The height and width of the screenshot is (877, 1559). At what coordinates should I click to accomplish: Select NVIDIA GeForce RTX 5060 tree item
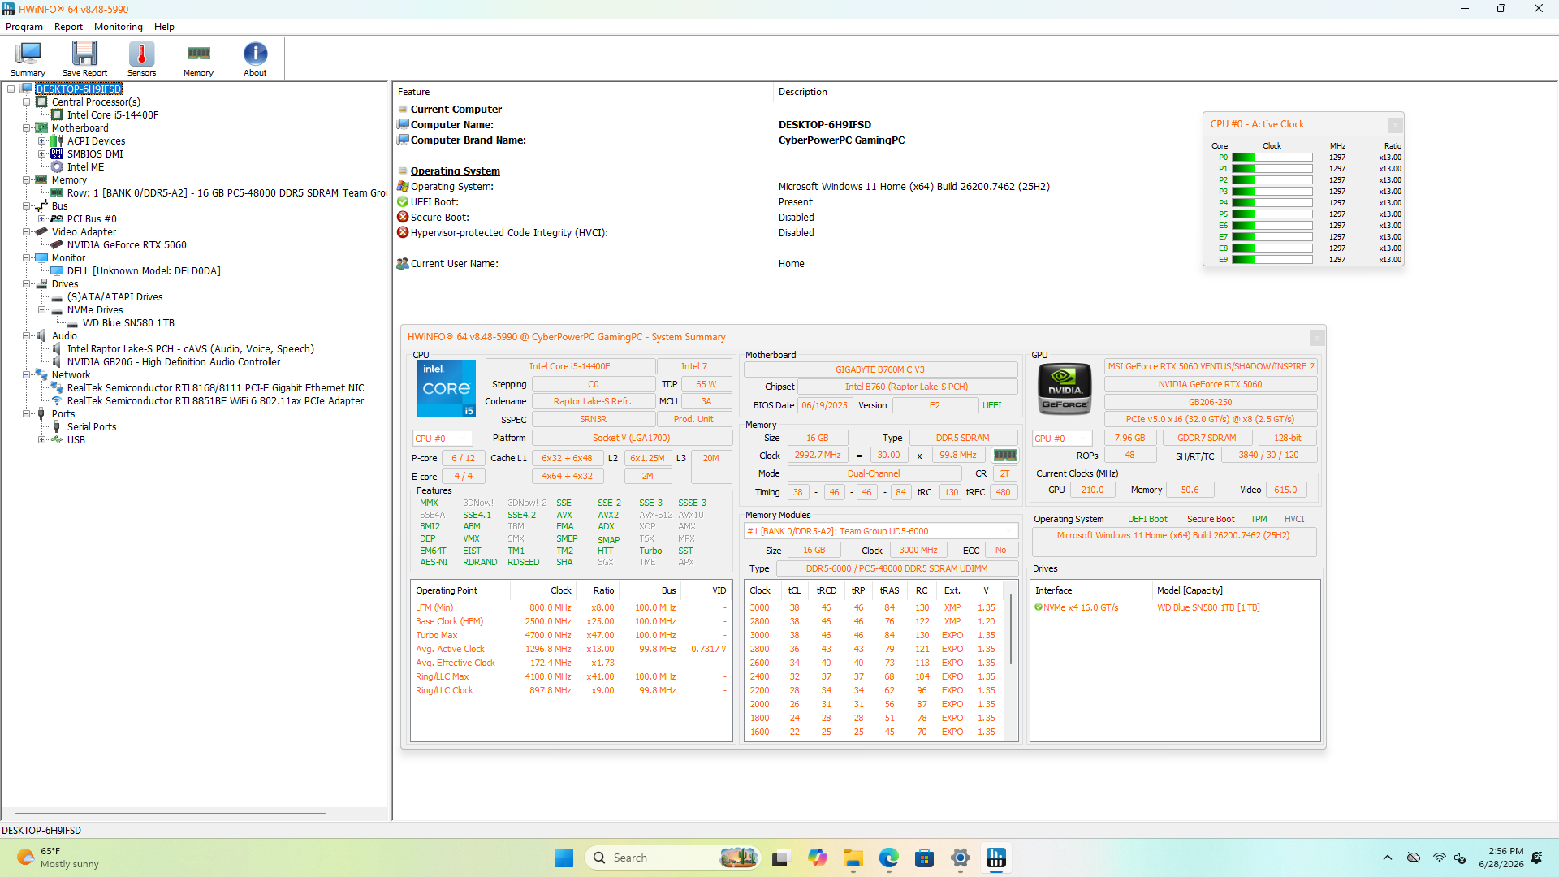(127, 245)
